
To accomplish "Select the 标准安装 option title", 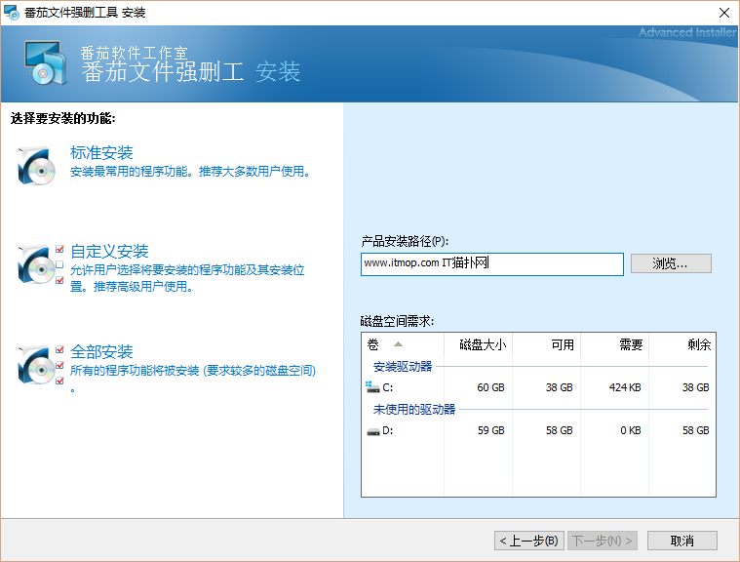I will tap(101, 153).
